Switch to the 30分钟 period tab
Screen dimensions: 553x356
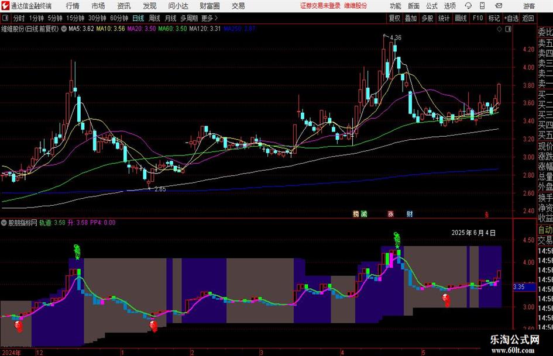97,18
